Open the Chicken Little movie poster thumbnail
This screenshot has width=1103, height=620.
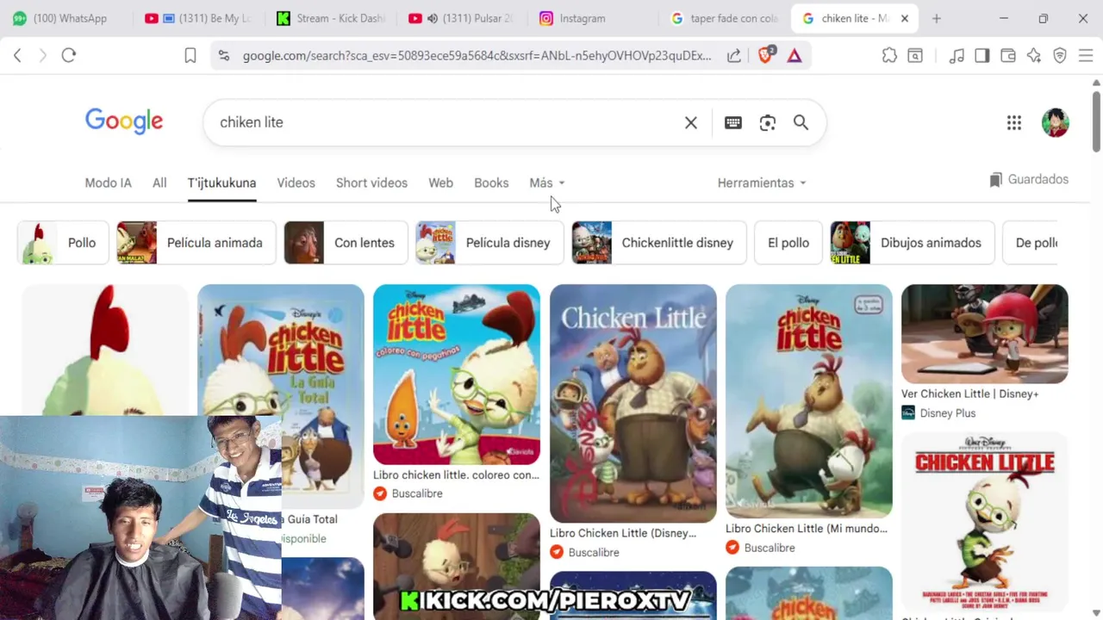point(985,523)
